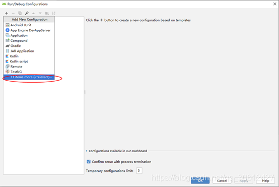Click the Cancel button
The width and height of the screenshot is (279, 187).
tap(222, 180)
